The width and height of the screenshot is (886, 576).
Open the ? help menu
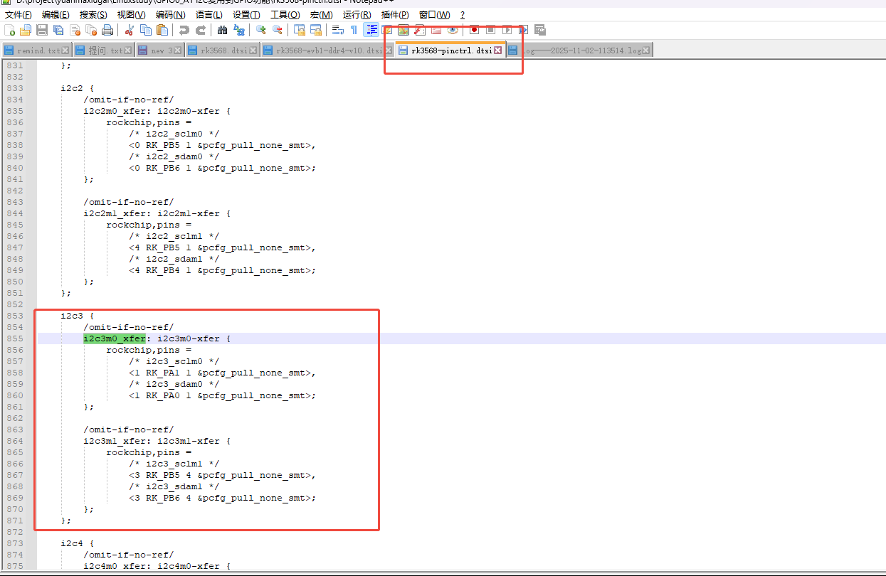click(462, 15)
